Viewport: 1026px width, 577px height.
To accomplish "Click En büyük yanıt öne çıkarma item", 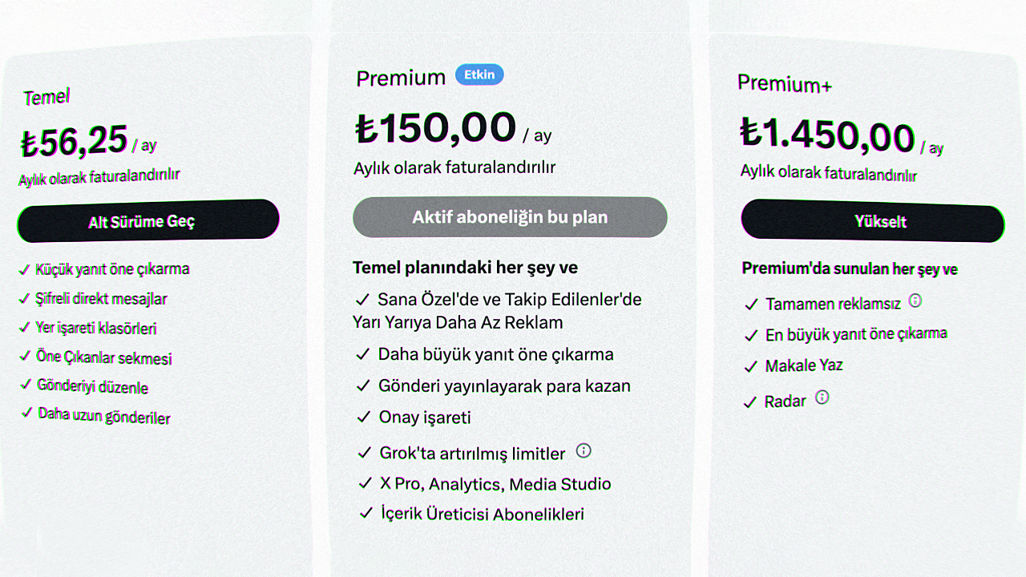I will pyautogui.click(x=856, y=334).
